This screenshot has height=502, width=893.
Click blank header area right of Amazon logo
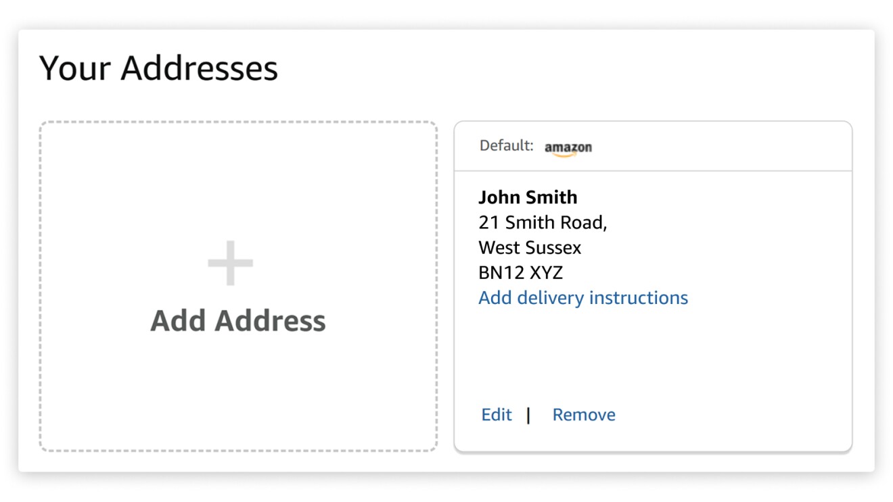click(x=717, y=147)
